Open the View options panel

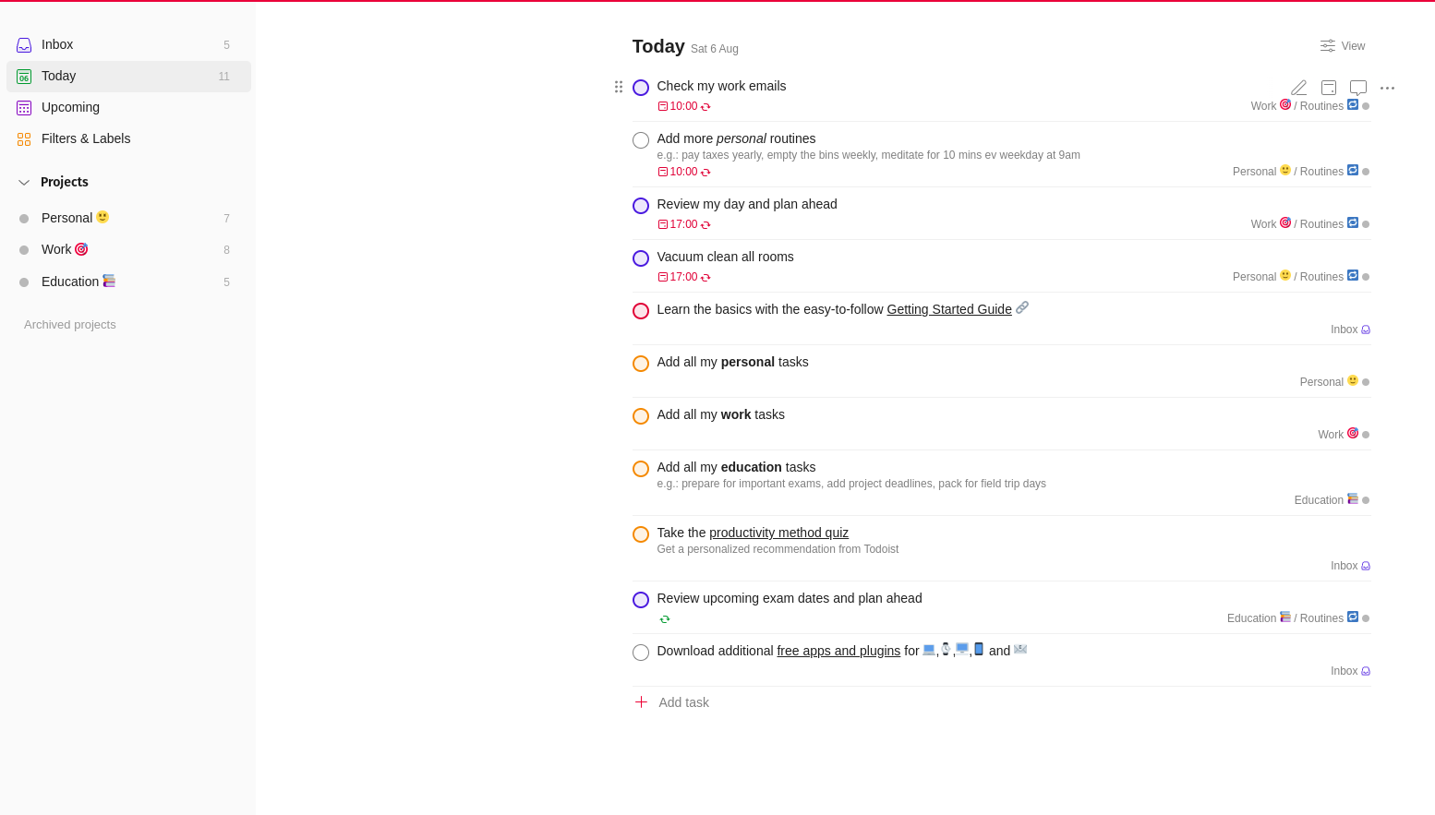1342,45
